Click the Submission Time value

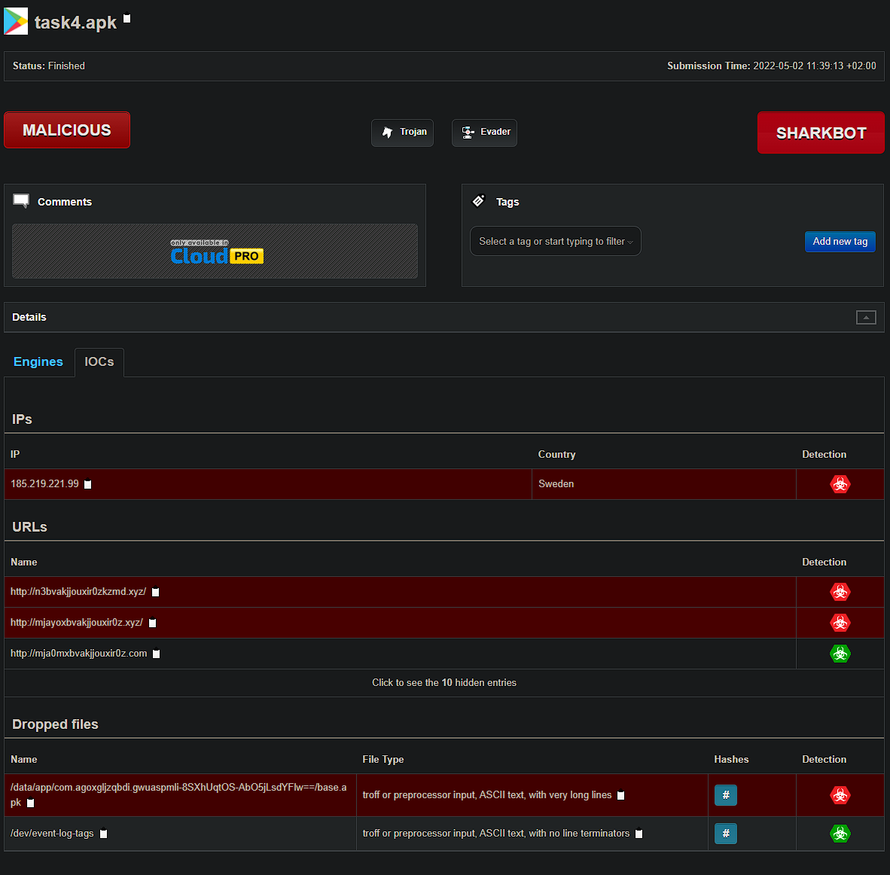[x=815, y=66]
